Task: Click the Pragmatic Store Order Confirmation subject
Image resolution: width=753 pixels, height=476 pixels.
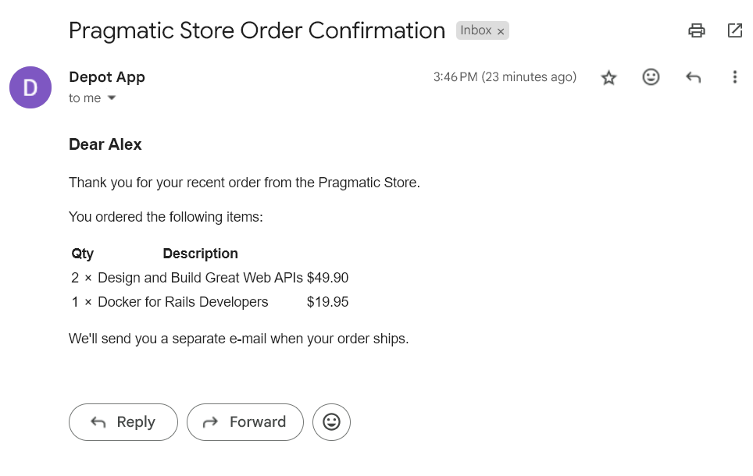Action: [257, 30]
